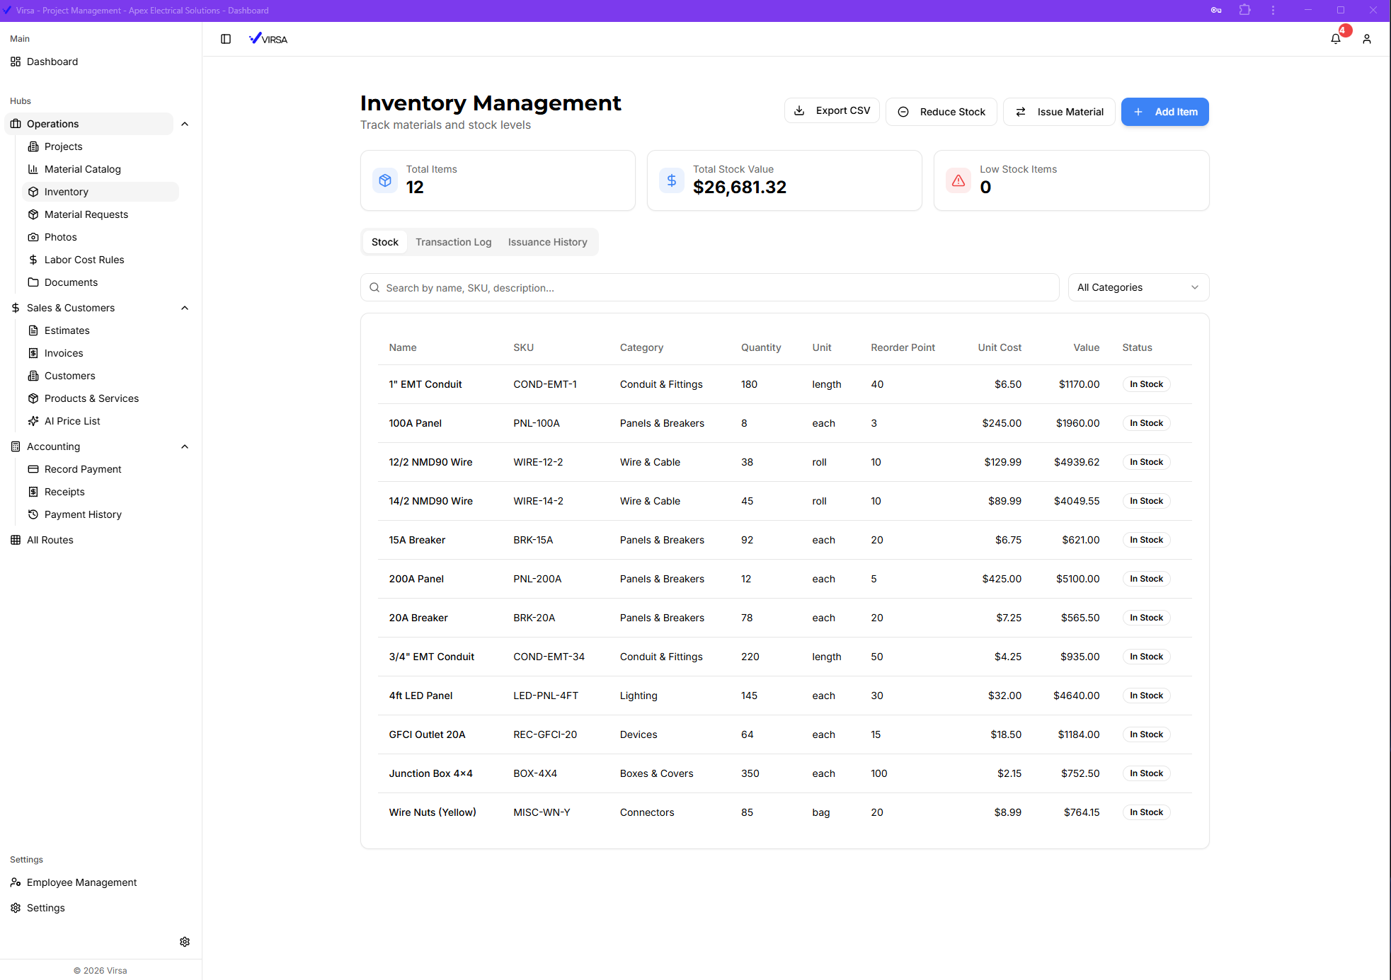Screen dimensions: 1391x980
Task: Click the browser password key icon
Action: click(x=1216, y=10)
